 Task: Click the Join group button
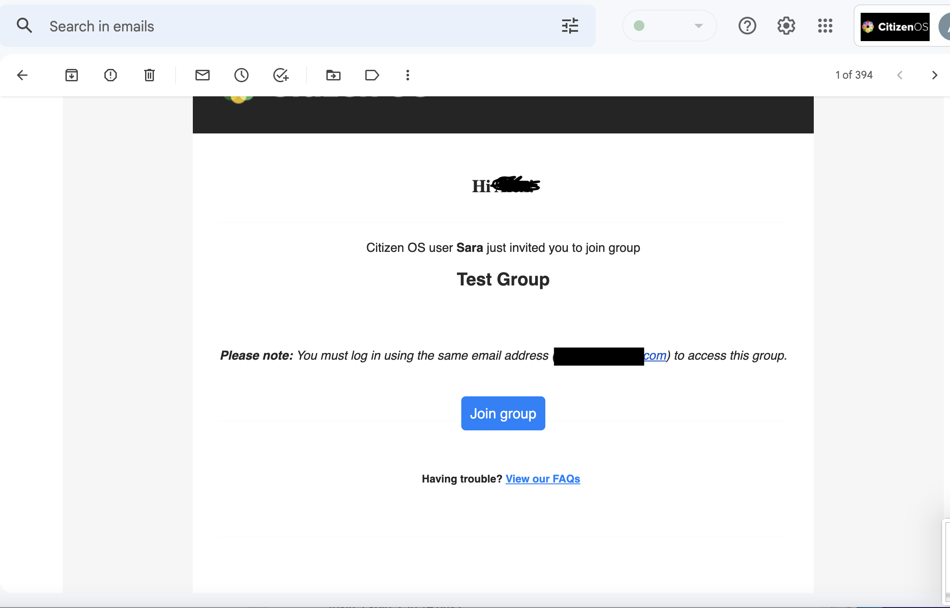coord(503,414)
